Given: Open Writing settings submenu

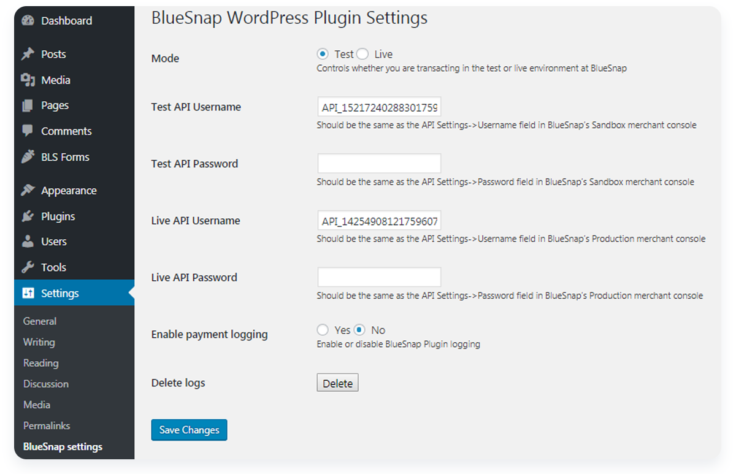Looking at the screenshot, I should (39, 342).
